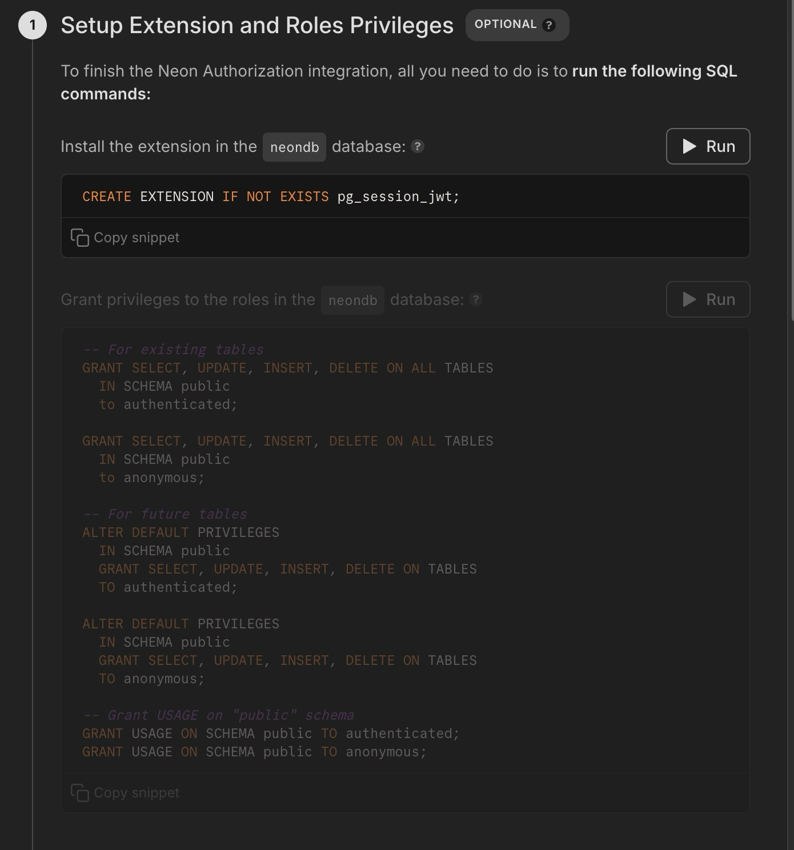Click play triangle icon of install extension Run

coord(689,147)
